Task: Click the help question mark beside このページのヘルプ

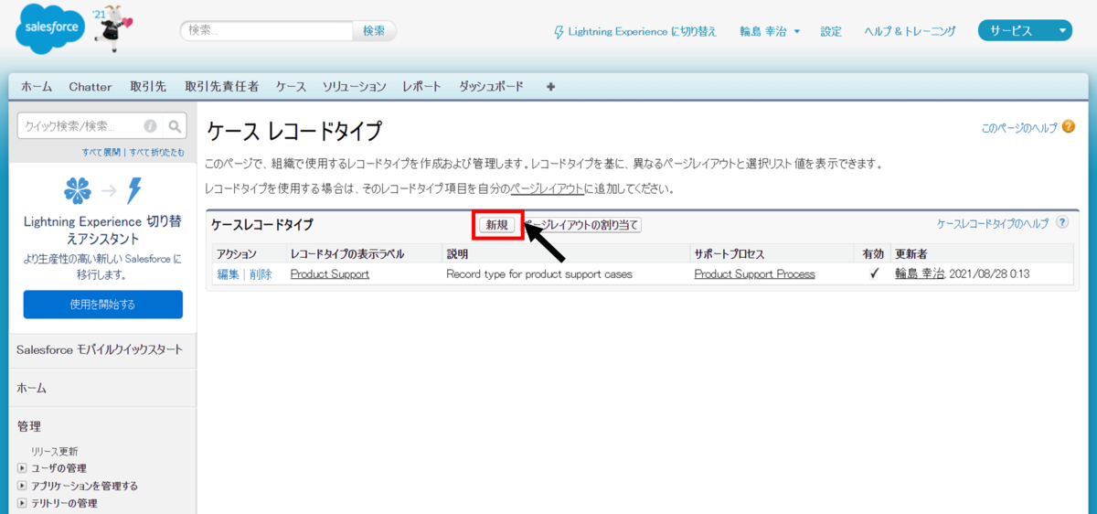Action: click(1068, 128)
